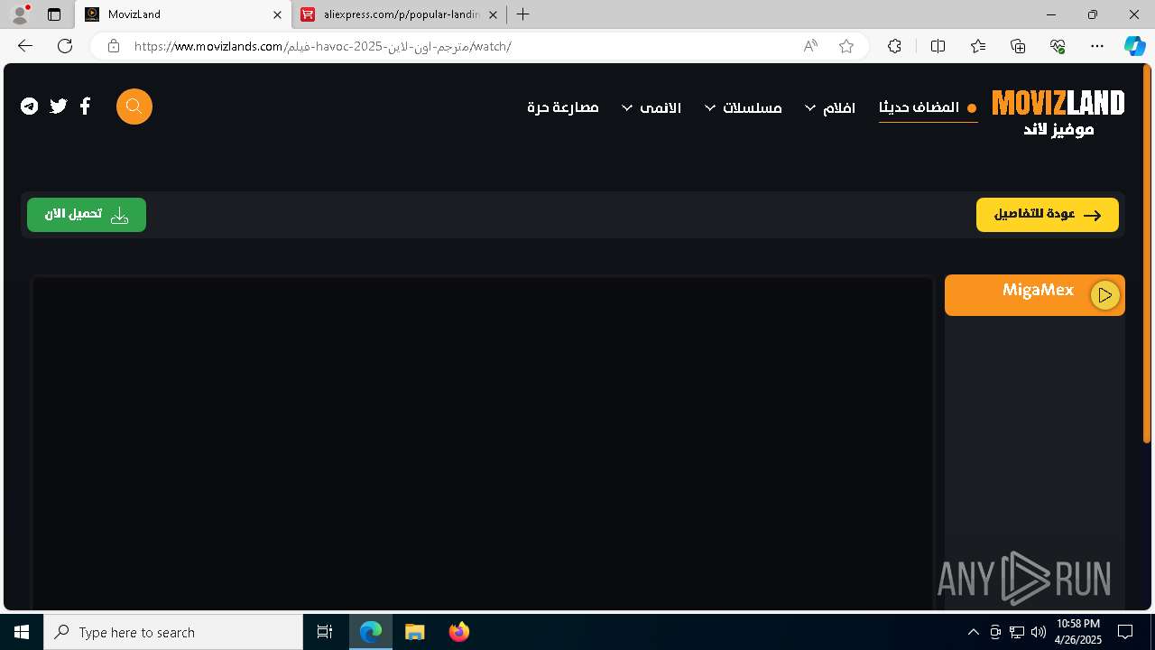Open Task View on taskbar
The width and height of the screenshot is (1155, 650).
325,632
